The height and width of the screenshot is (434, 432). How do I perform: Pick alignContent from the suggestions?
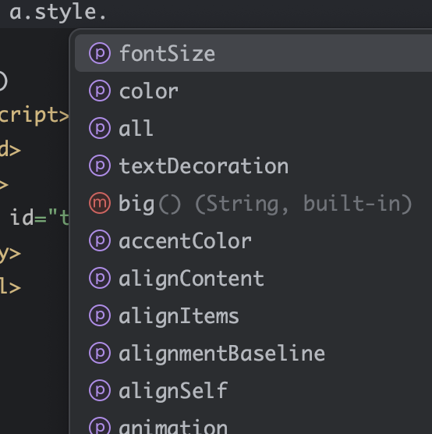[253, 278]
